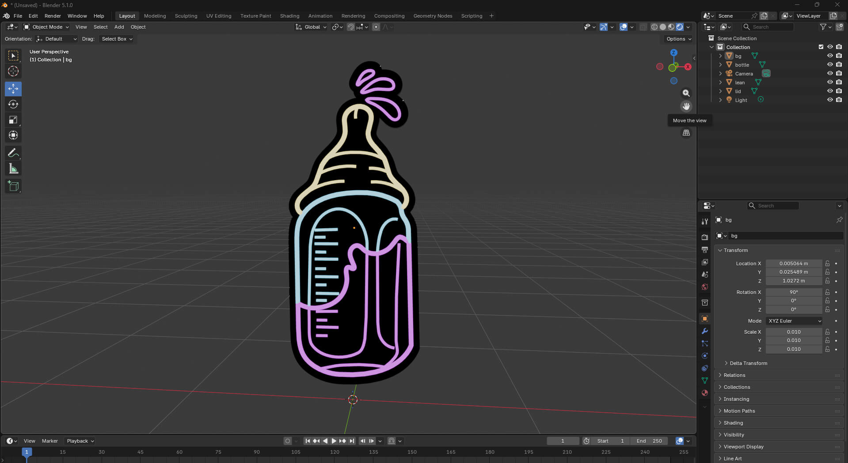Open viewport Object menu

[x=138, y=27]
